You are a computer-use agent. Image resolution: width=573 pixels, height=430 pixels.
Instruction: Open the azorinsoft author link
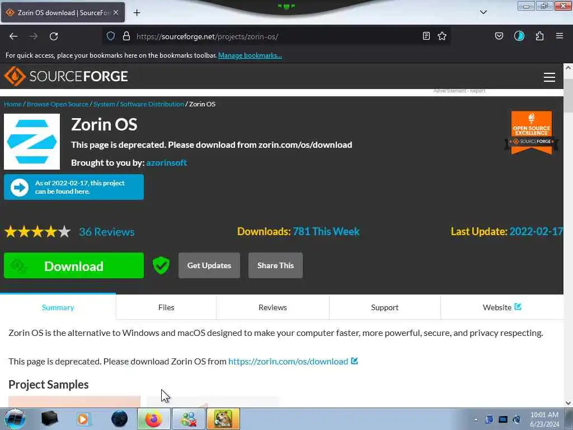[166, 163]
